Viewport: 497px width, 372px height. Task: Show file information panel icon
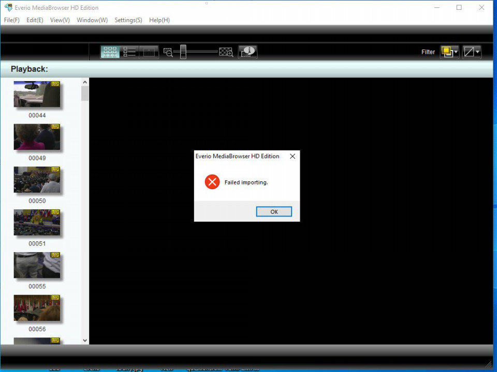247,52
